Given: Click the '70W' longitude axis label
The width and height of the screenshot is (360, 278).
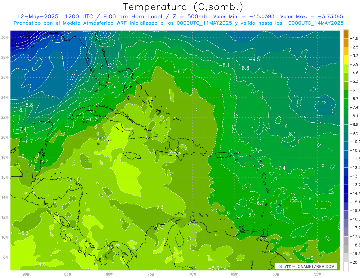Looking at the screenshot, I should click(193, 274).
